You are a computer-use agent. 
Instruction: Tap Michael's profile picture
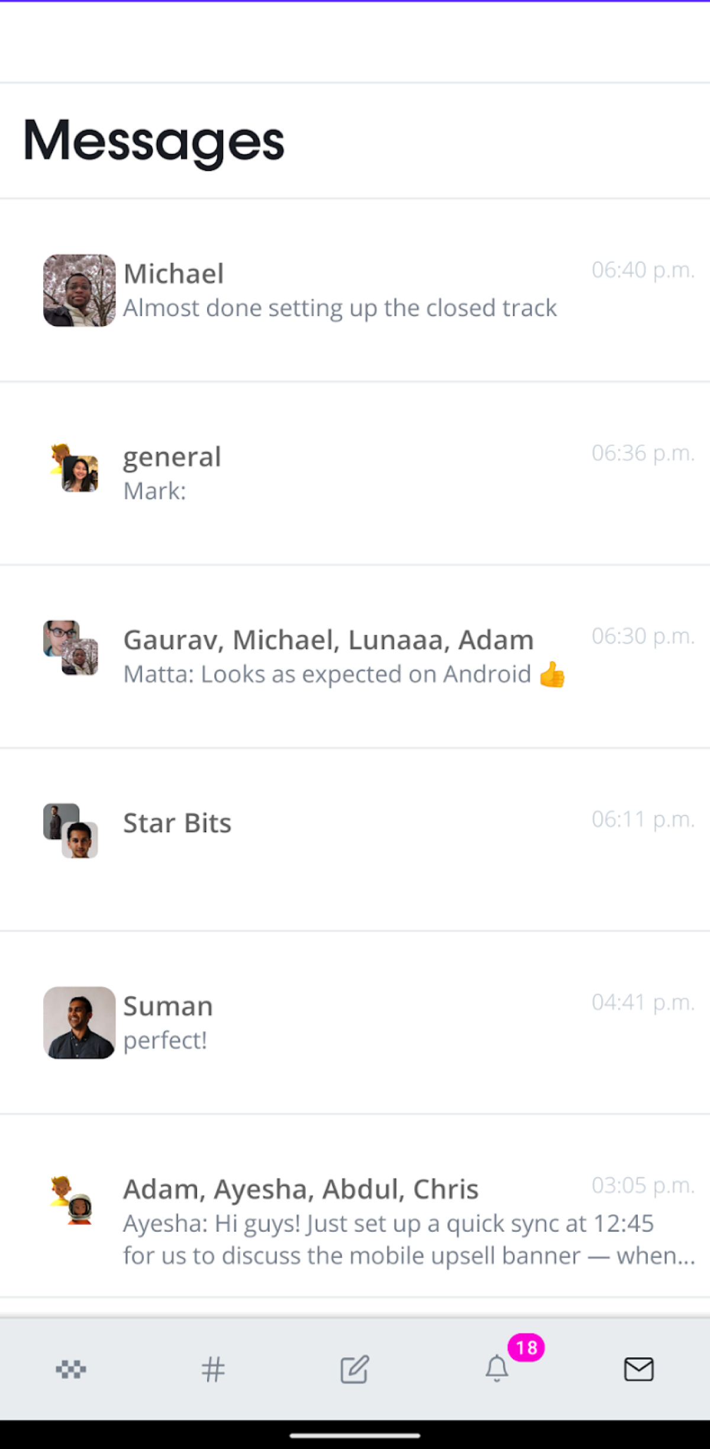[x=79, y=291]
